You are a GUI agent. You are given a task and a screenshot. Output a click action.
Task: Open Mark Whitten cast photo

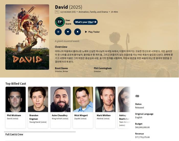[x=105, y=99]
